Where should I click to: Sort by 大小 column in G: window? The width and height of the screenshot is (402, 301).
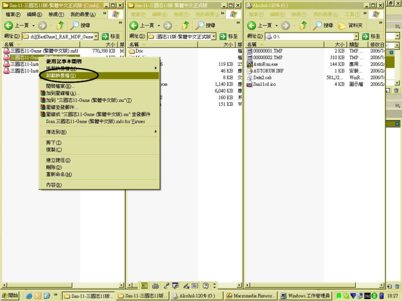click(335, 45)
